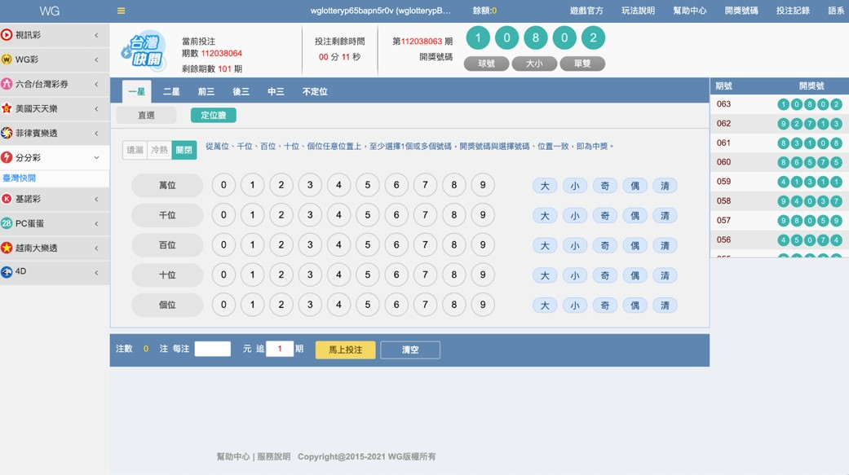The image size is (849, 475).
Task: Click the hamburger menu icon in header
Action: coord(121,11)
